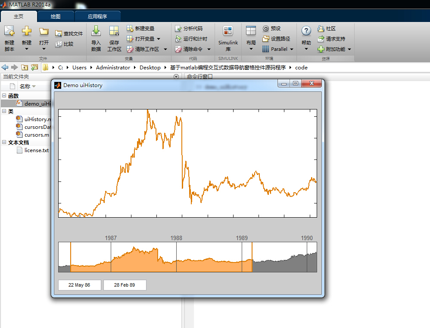Screen dimensions: 430x328
Task: Maximize the Demo uiHistory window
Action: point(295,83)
